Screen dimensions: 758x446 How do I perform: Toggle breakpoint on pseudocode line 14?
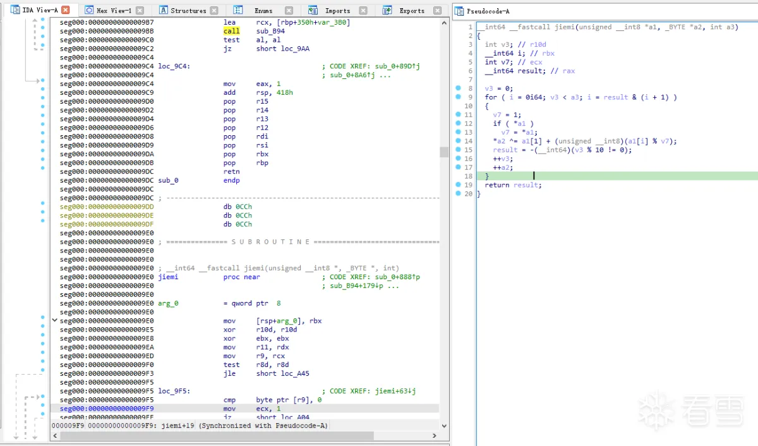click(459, 141)
